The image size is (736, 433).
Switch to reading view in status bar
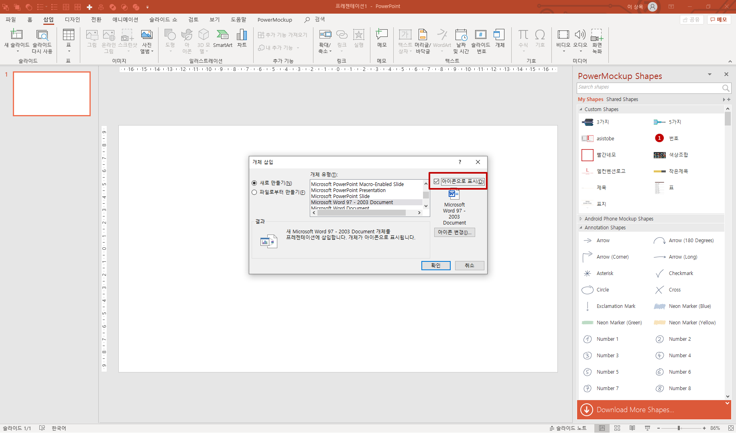tap(632, 428)
